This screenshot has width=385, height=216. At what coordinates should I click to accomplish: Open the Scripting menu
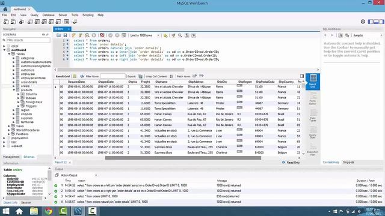pyautogui.click(x=88, y=15)
